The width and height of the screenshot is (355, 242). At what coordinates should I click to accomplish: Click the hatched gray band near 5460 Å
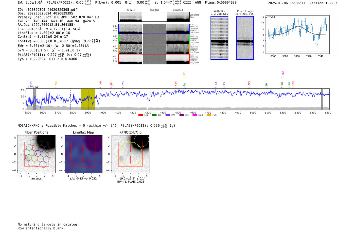click(322, 99)
